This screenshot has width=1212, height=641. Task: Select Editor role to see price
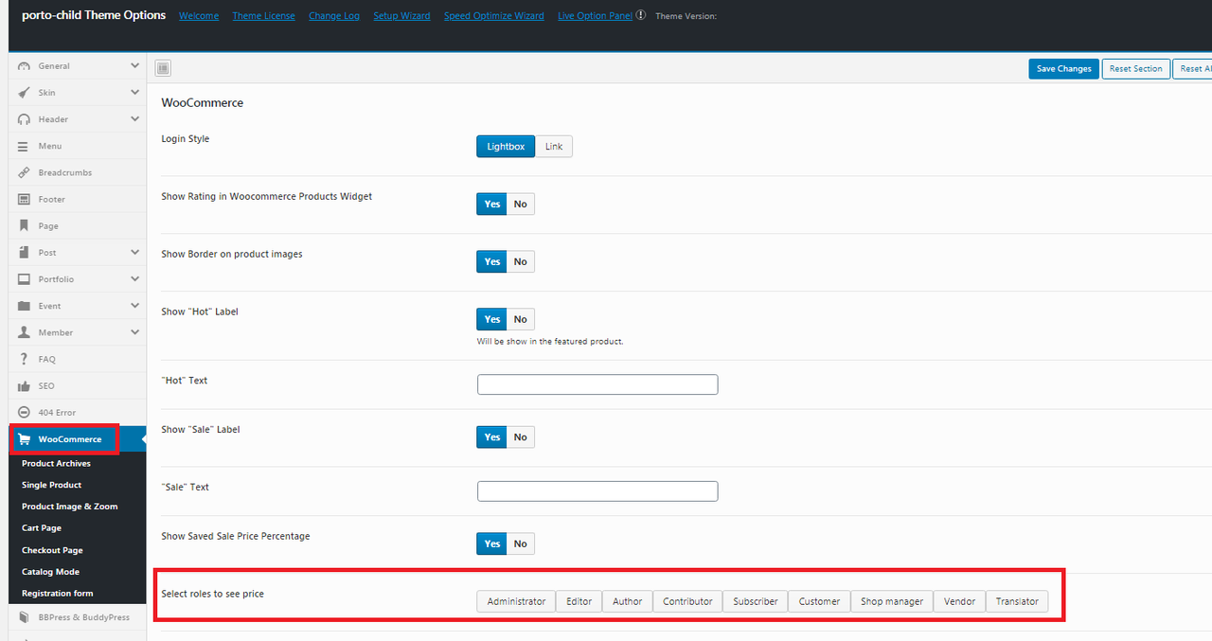579,601
